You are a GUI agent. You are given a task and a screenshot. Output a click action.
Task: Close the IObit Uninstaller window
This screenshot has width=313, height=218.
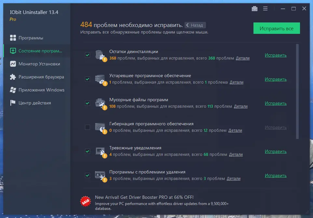(304, 8)
